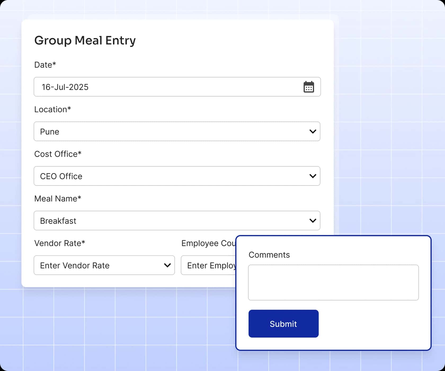Click the Vendor Rate* field label

[60, 243]
